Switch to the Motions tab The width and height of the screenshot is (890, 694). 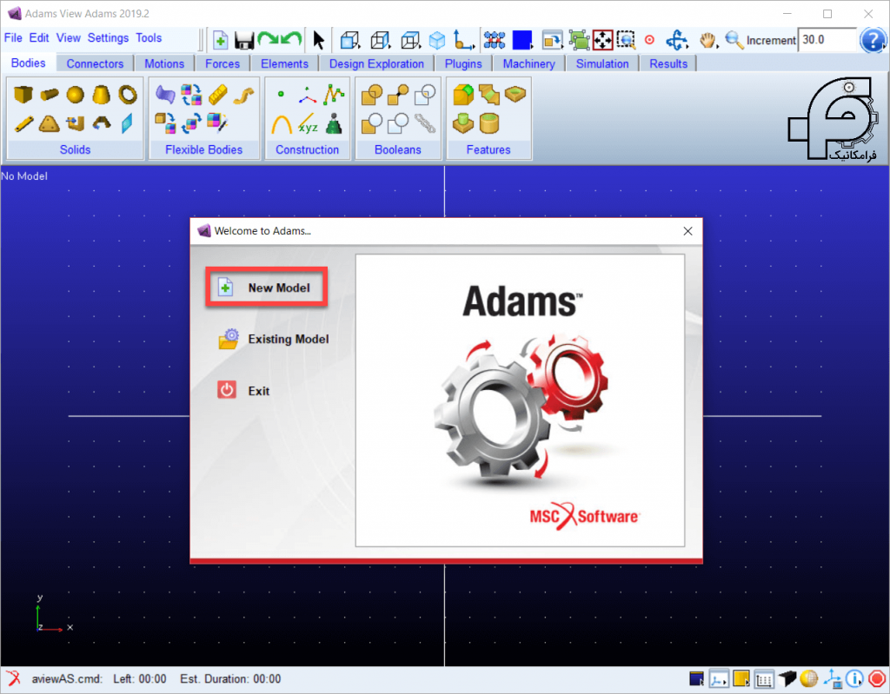tap(164, 63)
